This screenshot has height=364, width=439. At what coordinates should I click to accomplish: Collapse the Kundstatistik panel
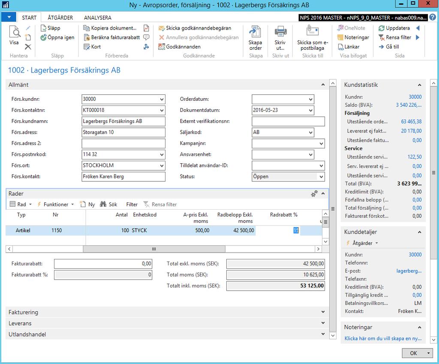[419, 85]
